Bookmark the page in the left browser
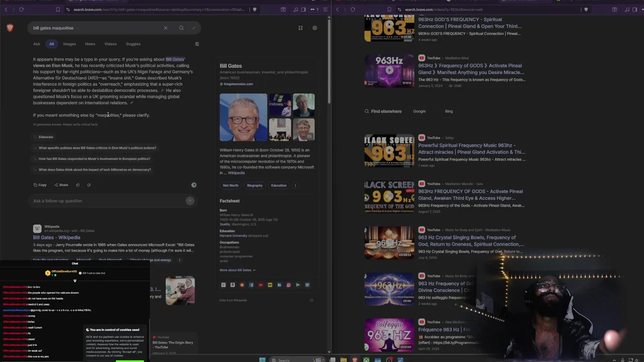 [58, 9]
